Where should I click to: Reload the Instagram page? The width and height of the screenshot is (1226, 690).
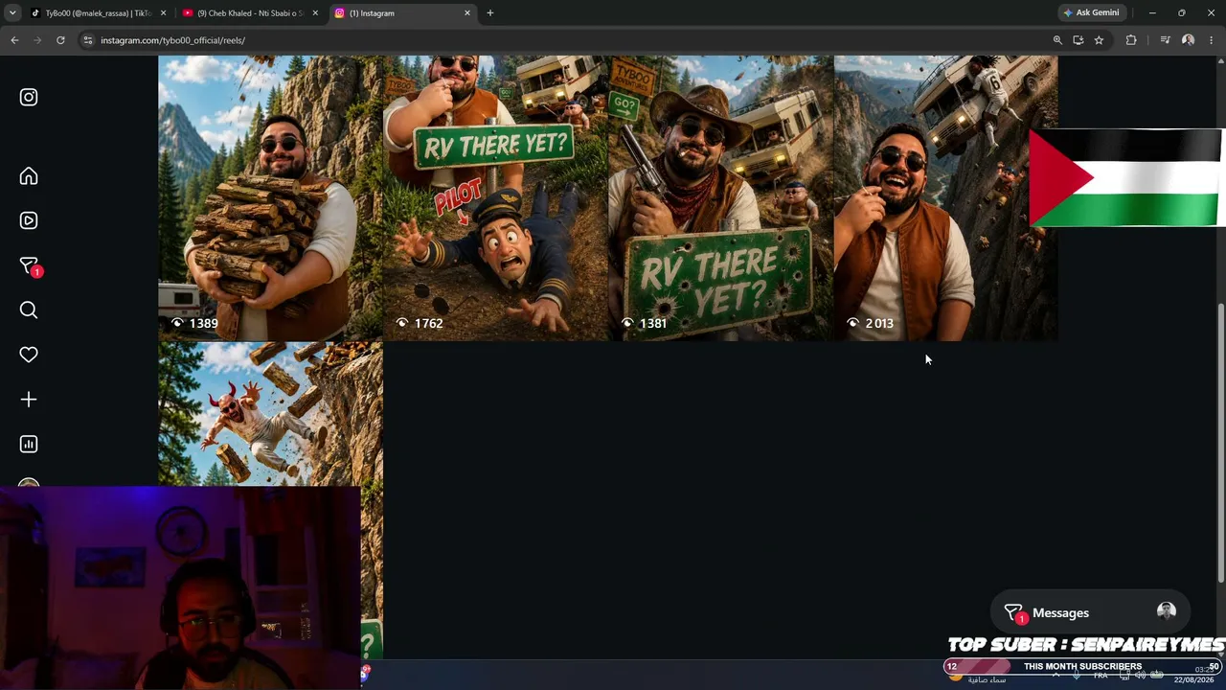[x=60, y=40]
